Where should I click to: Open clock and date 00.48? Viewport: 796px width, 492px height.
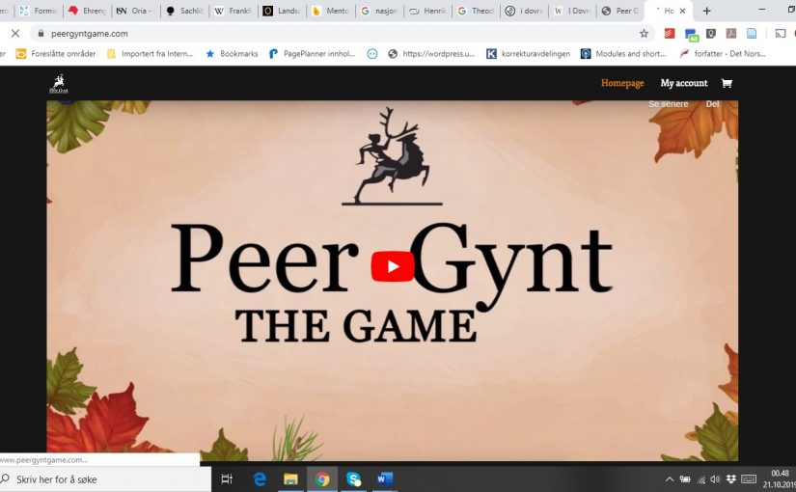coord(779,478)
